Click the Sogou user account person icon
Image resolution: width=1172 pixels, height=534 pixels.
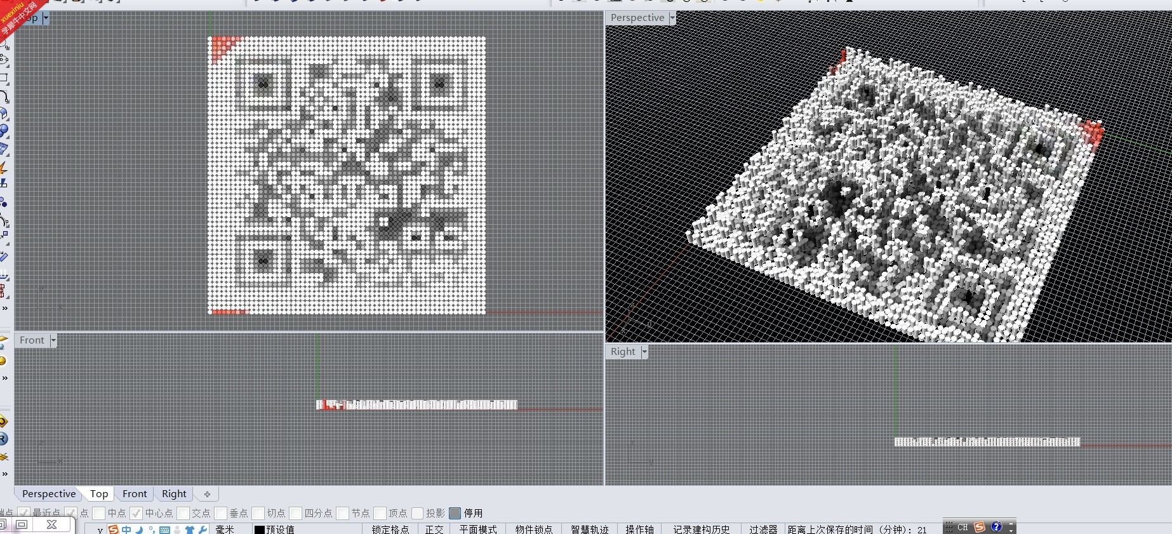tap(177, 530)
